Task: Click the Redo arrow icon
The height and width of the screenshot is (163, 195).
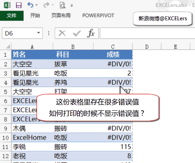Action: (46, 5)
